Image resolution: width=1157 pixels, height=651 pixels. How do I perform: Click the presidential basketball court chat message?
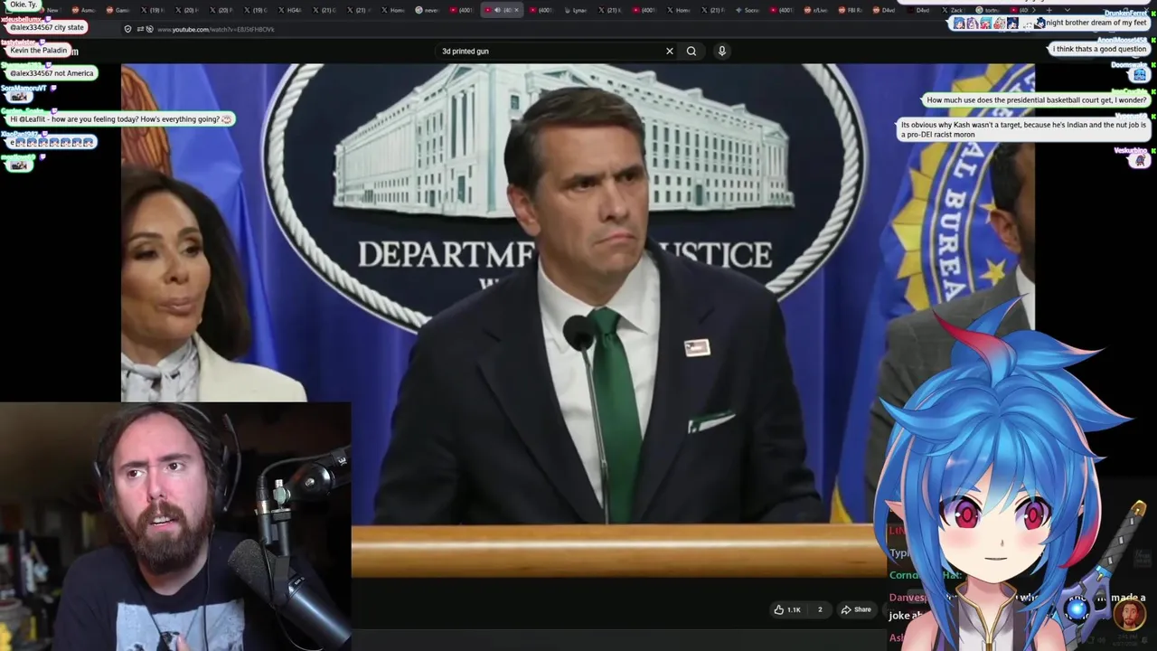(x=1036, y=99)
